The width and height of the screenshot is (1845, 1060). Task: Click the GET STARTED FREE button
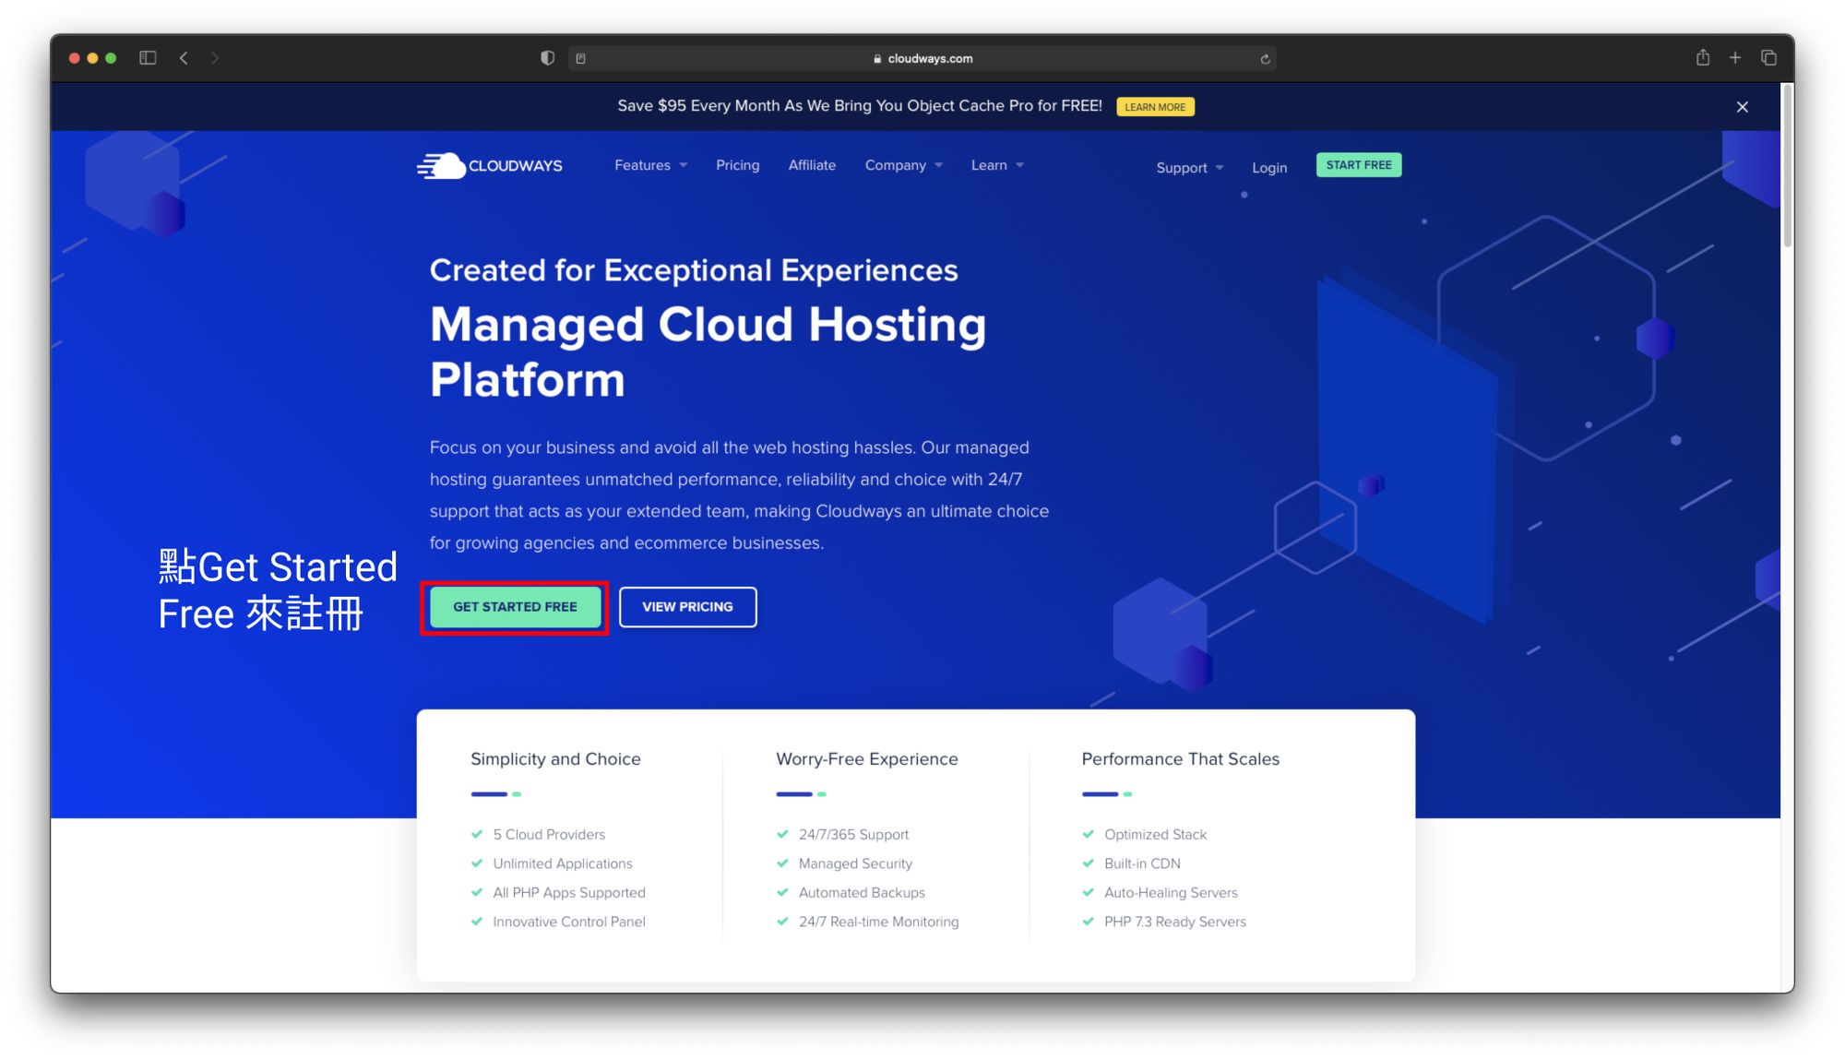click(x=515, y=607)
